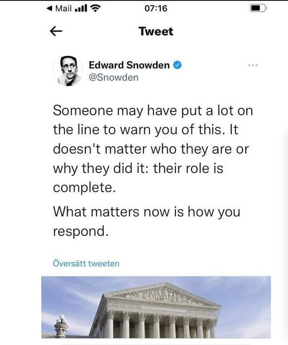Click the blue verified badge
The height and width of the screenshot is (345, 288).
coord(177,65)
